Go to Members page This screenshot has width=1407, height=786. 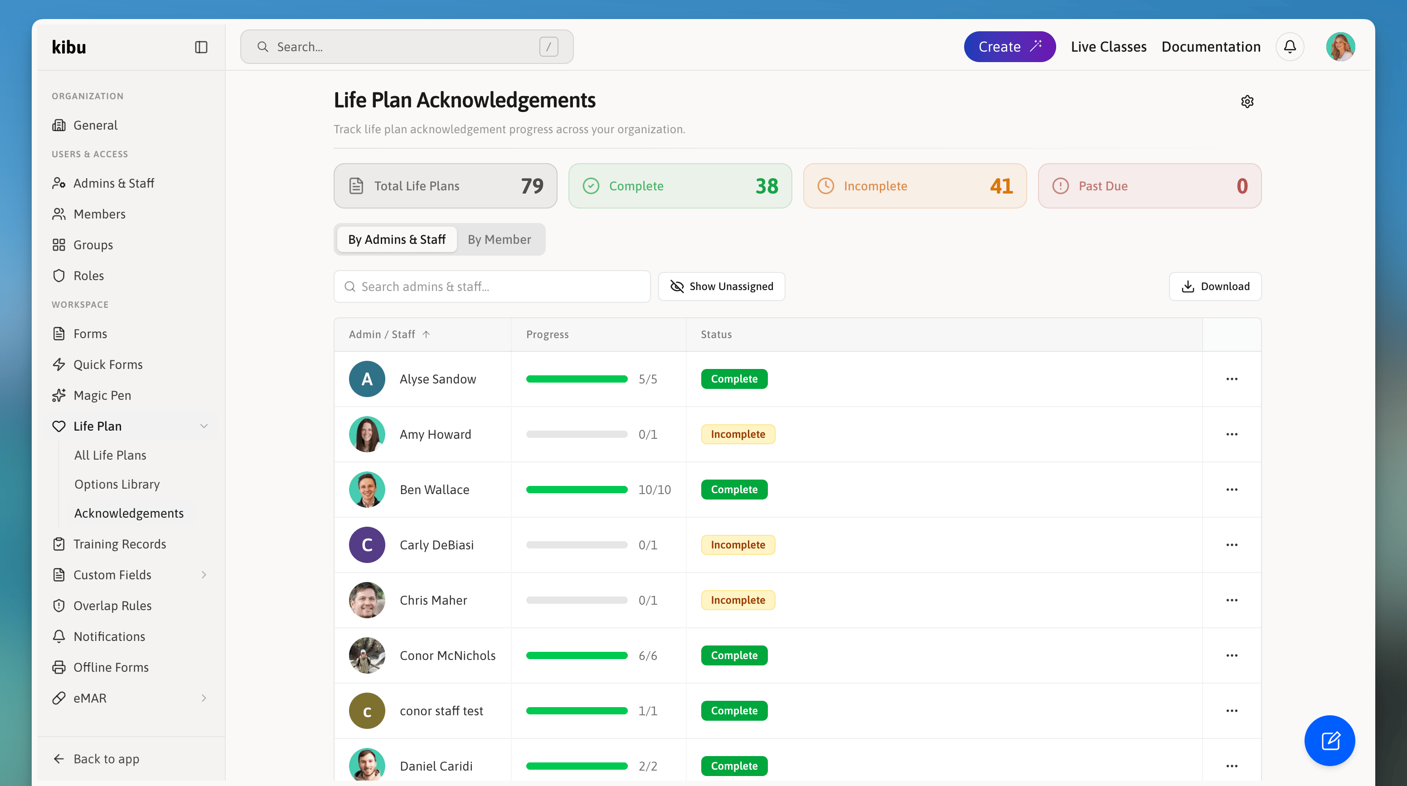click(x=99, y=213)
